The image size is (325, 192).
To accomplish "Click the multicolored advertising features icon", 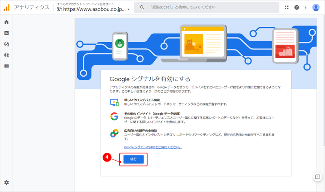I will 114,134.
